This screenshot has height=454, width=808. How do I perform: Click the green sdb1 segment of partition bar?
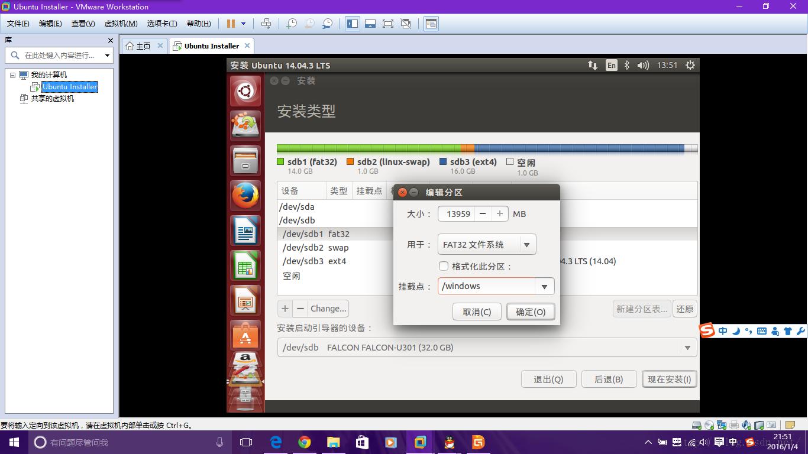[x=369, y=148]
